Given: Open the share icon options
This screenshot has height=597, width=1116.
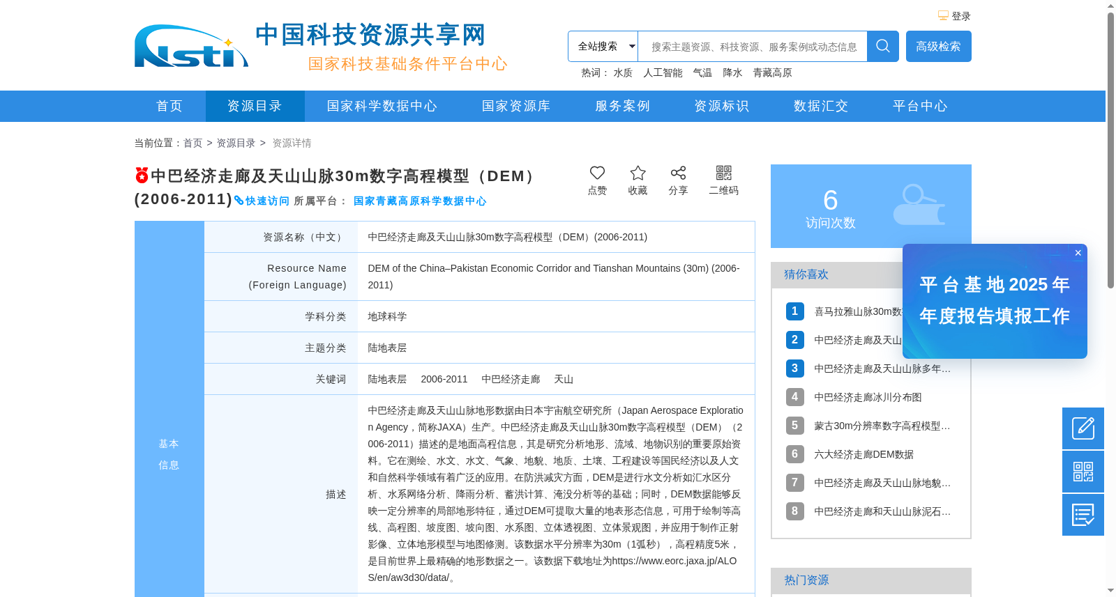Looking at the screenshot, I should [x=678, y=173].
